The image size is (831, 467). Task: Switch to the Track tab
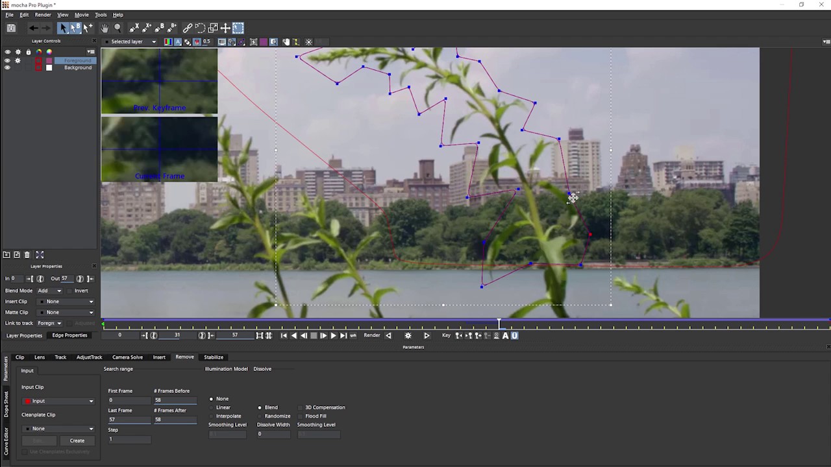(60, 357)
